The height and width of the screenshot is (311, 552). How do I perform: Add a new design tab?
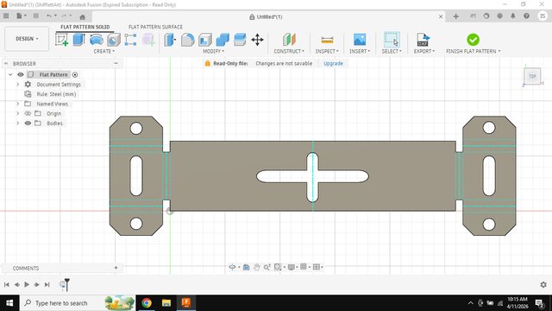456,16
